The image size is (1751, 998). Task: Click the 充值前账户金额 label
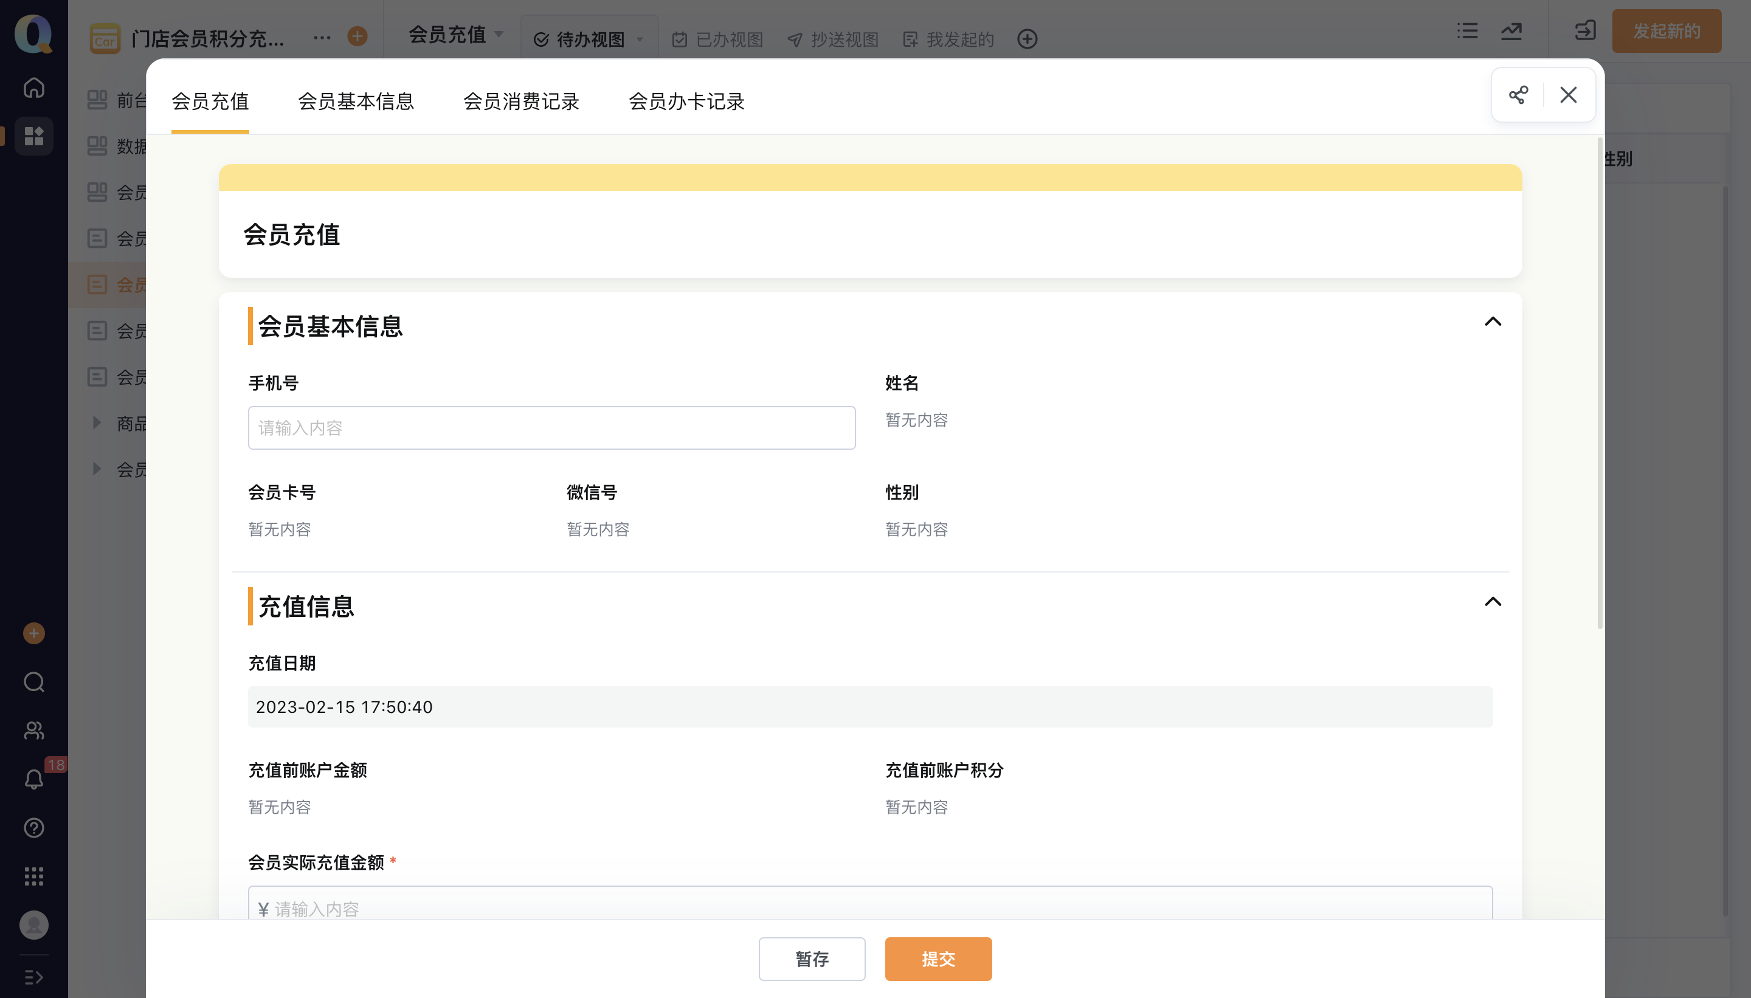(x=307, y=769)
